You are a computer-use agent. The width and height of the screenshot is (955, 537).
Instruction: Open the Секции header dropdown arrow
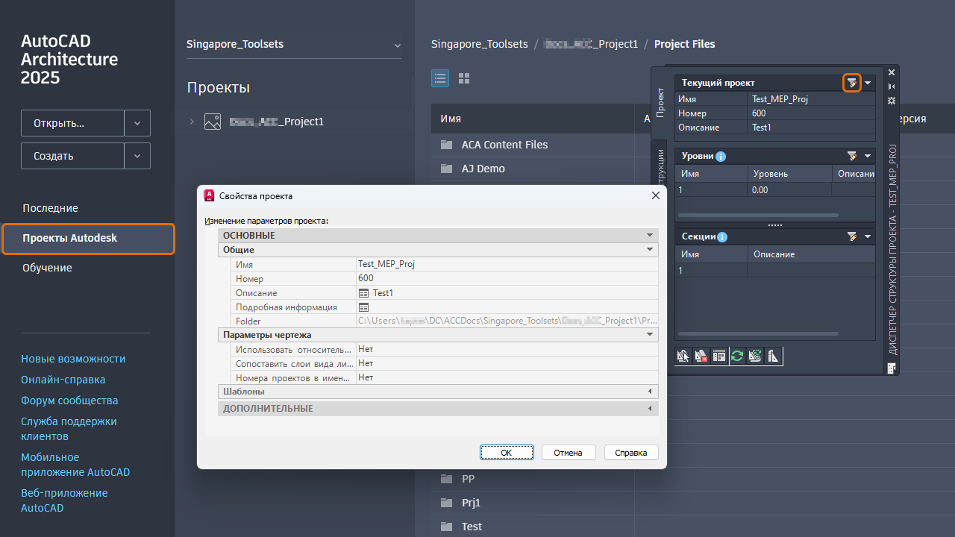pyautogui.click(x=868, y=236)
